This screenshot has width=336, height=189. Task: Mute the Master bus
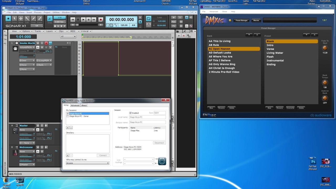(38, 125)
